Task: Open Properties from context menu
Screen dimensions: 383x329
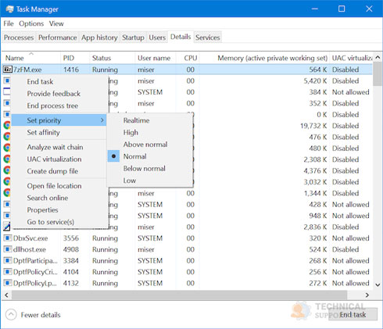Action: pos(42,209)
